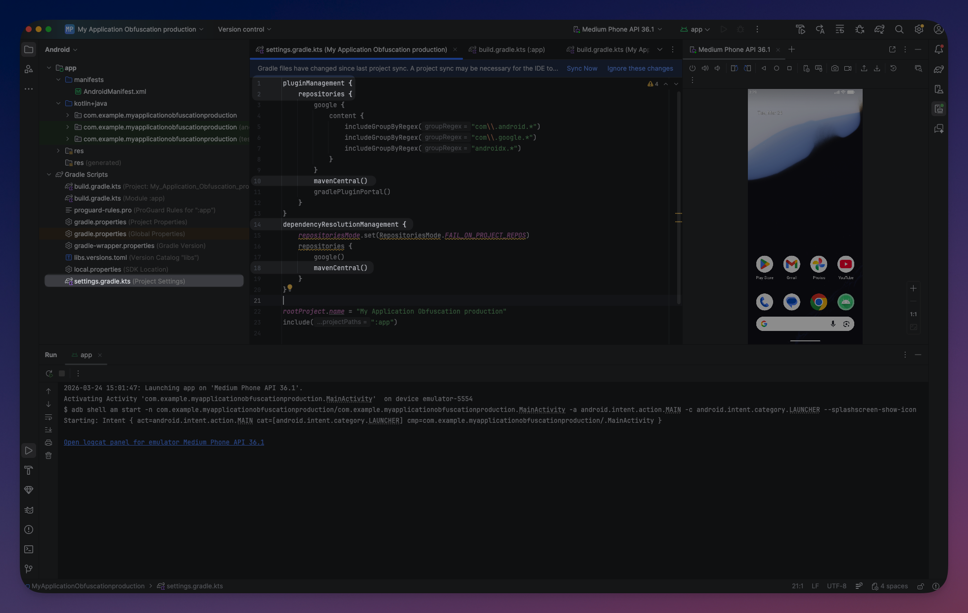Toggle soft-wrap in the Run console
This screenshot has width=968, height=613.
pos(48,417)
